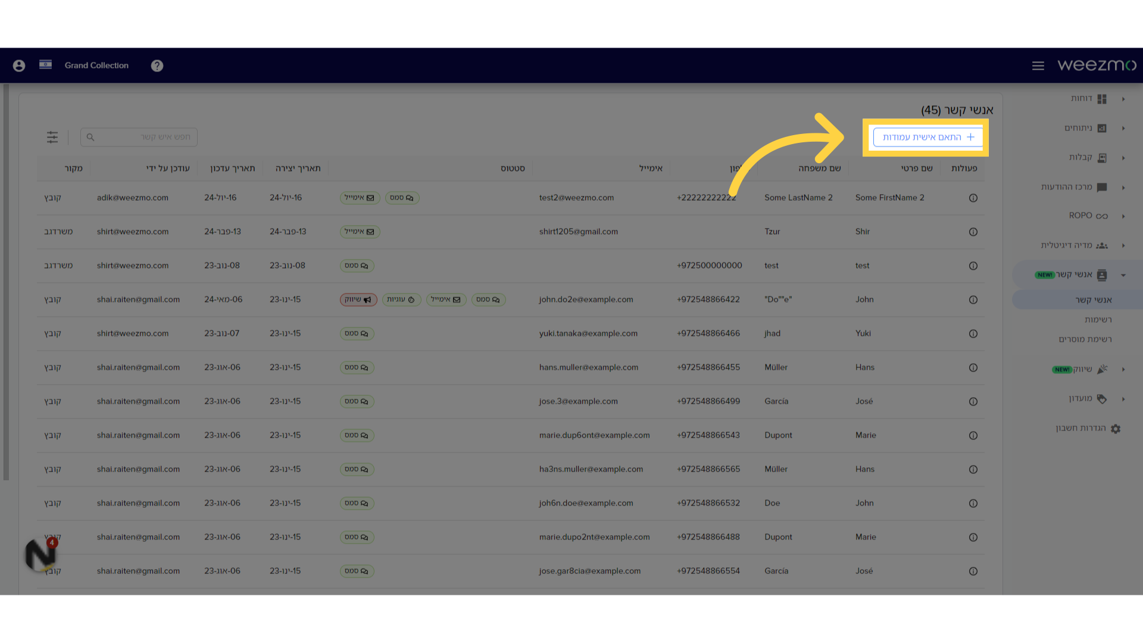Select the רשימות submenu item

pyautogui.click(x=1098, y=320)
